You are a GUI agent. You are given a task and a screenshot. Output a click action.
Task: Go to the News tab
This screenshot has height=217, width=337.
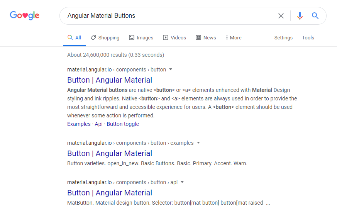[x=206, y=37]
